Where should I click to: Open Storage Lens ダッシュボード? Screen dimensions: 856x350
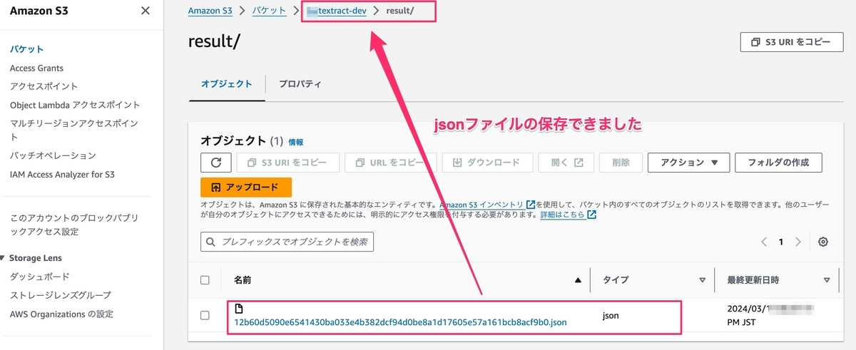(x=39, y=277)
